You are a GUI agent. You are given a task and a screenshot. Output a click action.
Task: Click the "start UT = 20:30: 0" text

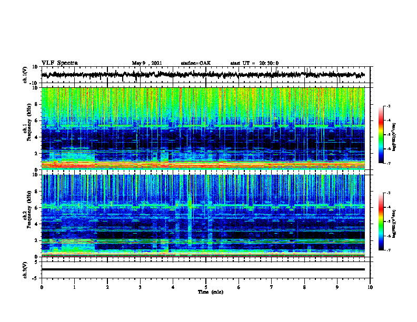(x=254, y=63)
